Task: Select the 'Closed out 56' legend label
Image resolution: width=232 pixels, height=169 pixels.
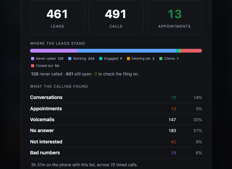Action: 47,66
